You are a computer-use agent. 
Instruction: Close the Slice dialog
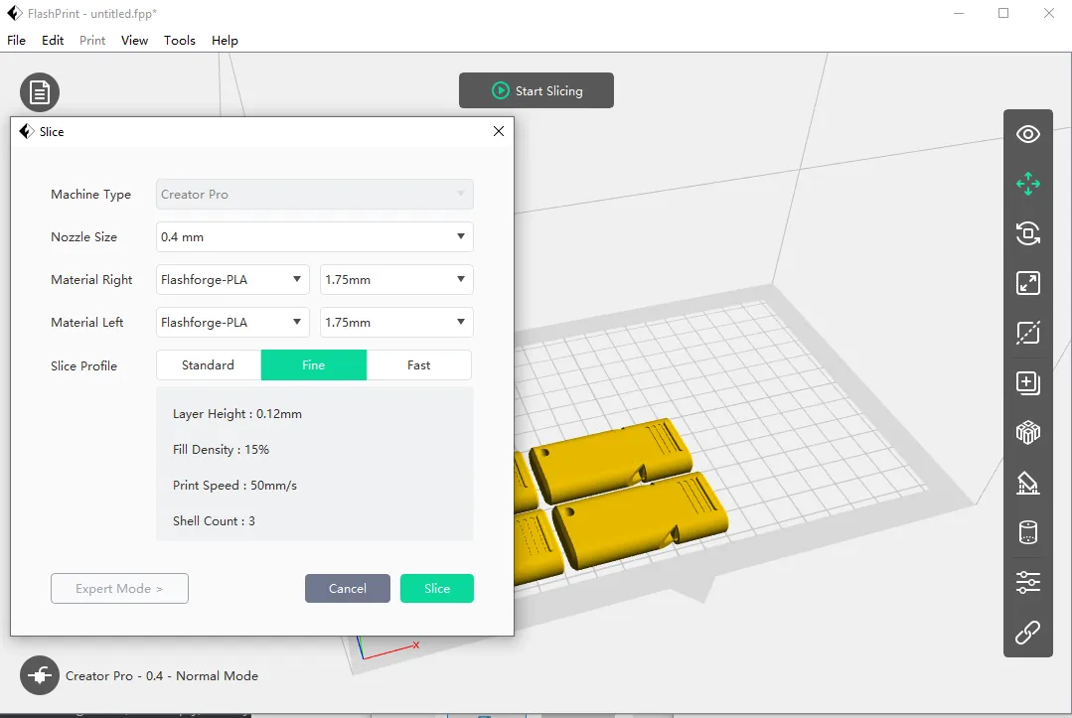pyautogui.click(x=499, y=131)
